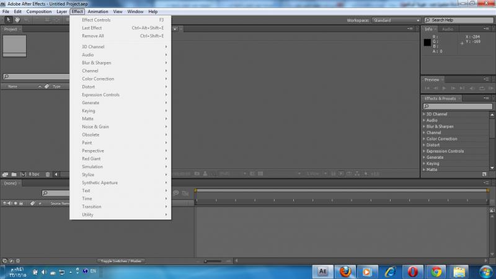Open Synthetic Aperture submenu
Screen dimensions: 496x279
(120, 182)
